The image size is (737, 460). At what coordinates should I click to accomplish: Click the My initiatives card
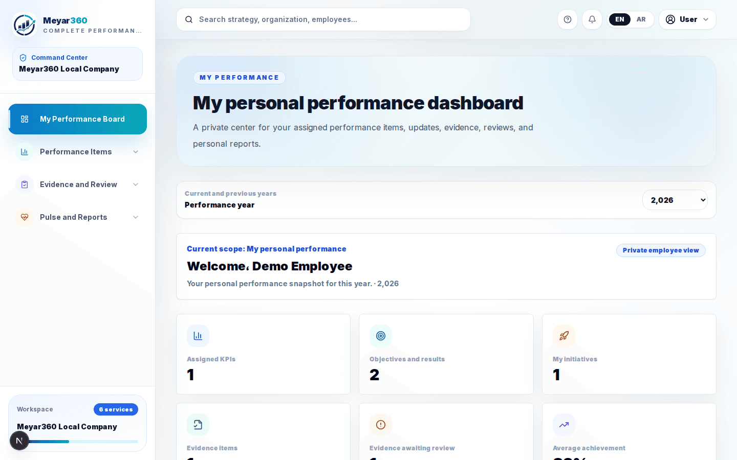pyautogui.click(x=629, y=354)
